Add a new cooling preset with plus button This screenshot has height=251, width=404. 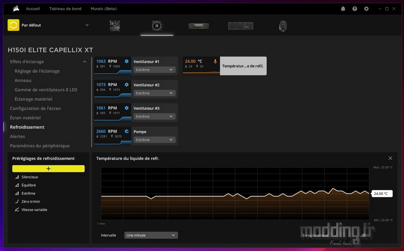click(x=49, y=169)
